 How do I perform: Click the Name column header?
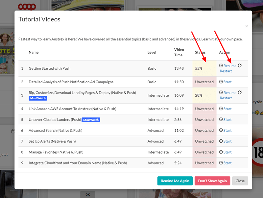tap(34, 52)
